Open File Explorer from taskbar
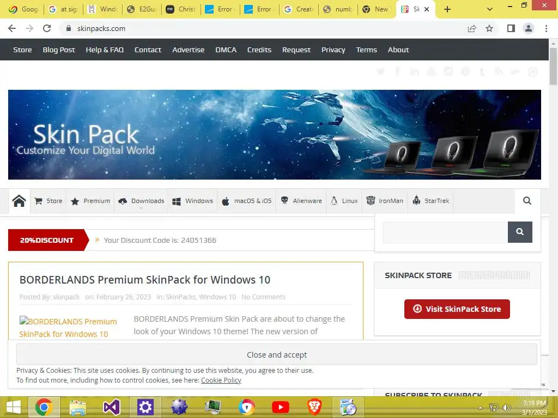 pyautogui.click(x=77, y=407)
